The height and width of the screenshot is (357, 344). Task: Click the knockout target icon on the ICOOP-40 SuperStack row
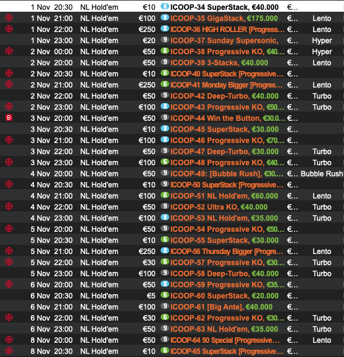tap(9, 73)
